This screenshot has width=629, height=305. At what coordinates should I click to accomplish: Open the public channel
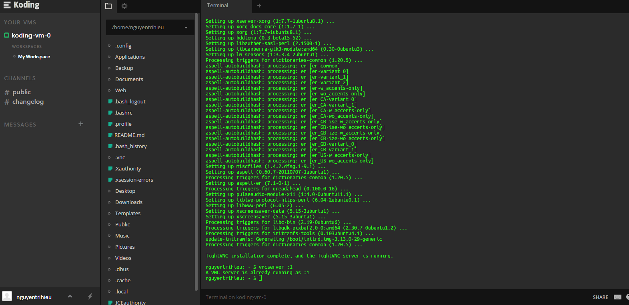[21, 92]
